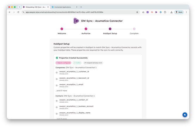This screenshot has width=196, height=128.
Task: Open the tab search dropdown chevron
Action: tap(20, 7)
